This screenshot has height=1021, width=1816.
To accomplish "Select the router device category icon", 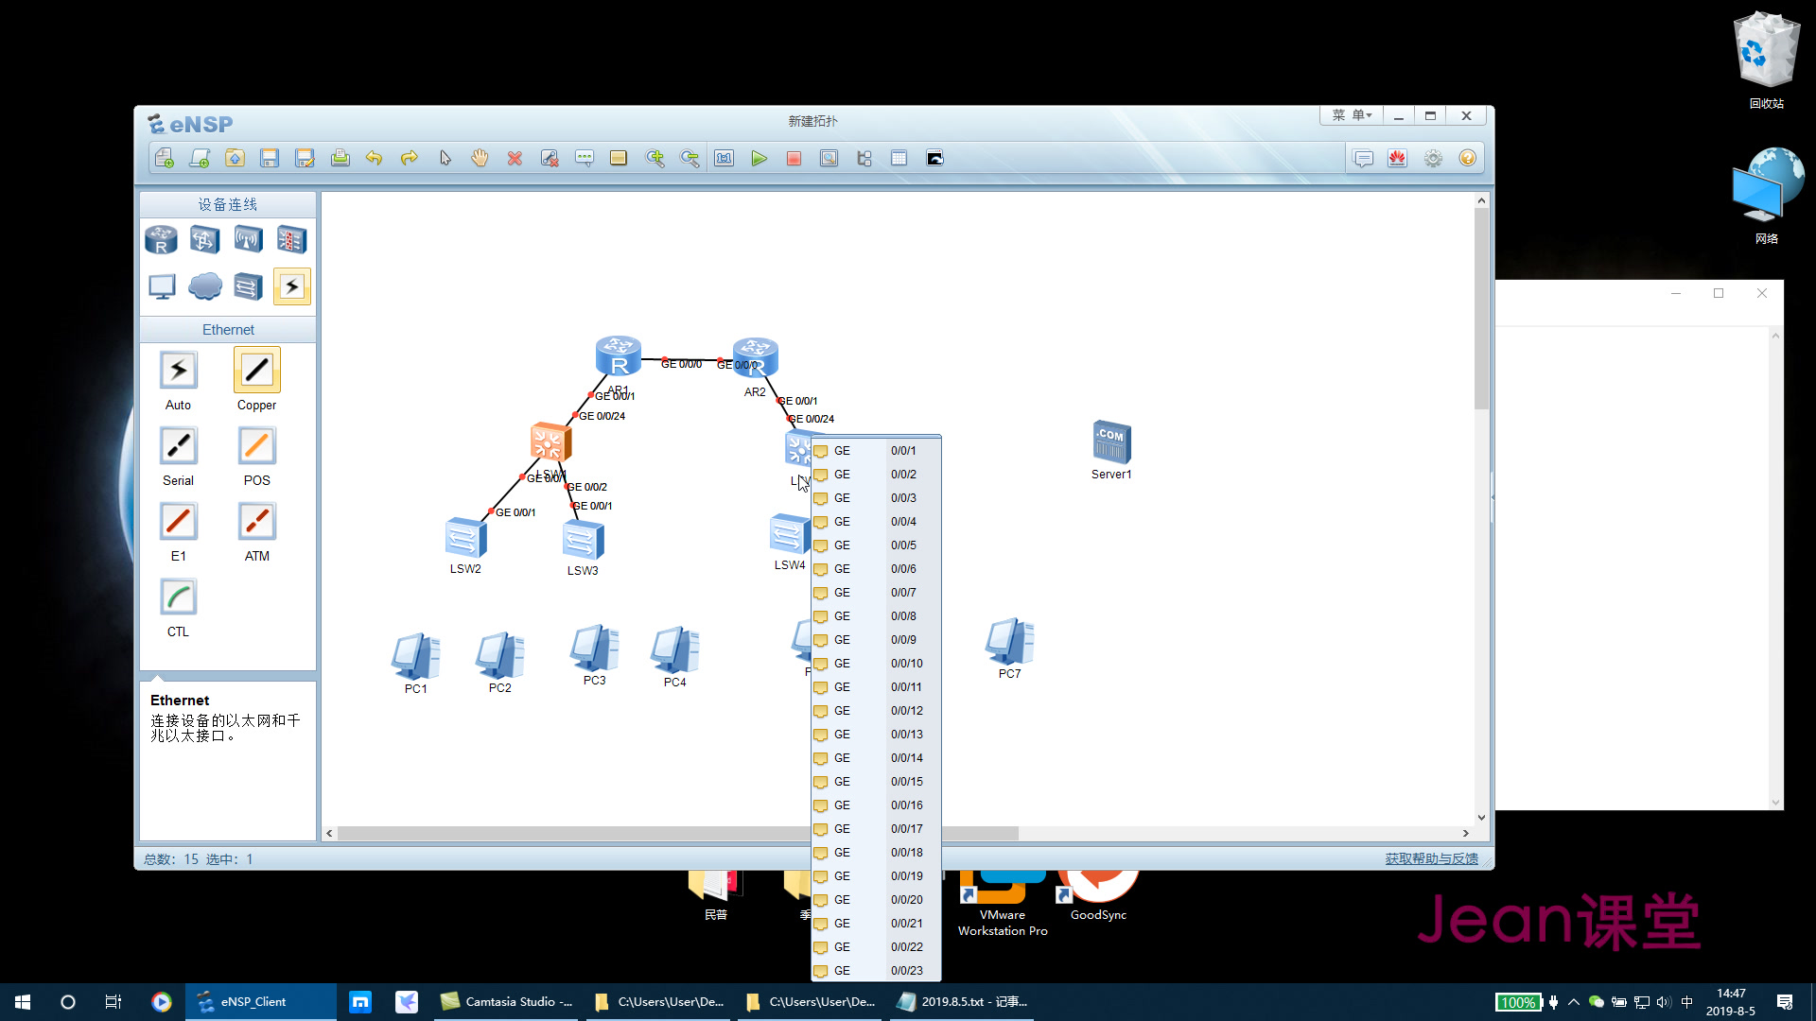I will pos(161,240).
